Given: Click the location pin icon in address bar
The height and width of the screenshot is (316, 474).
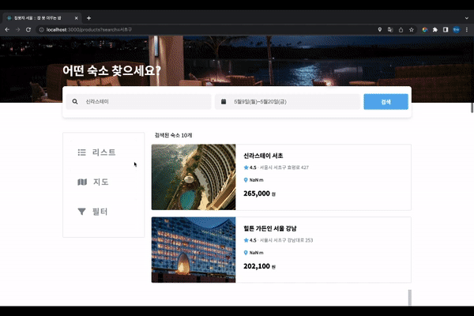Looking at the screenshot, I should [380, 30].
